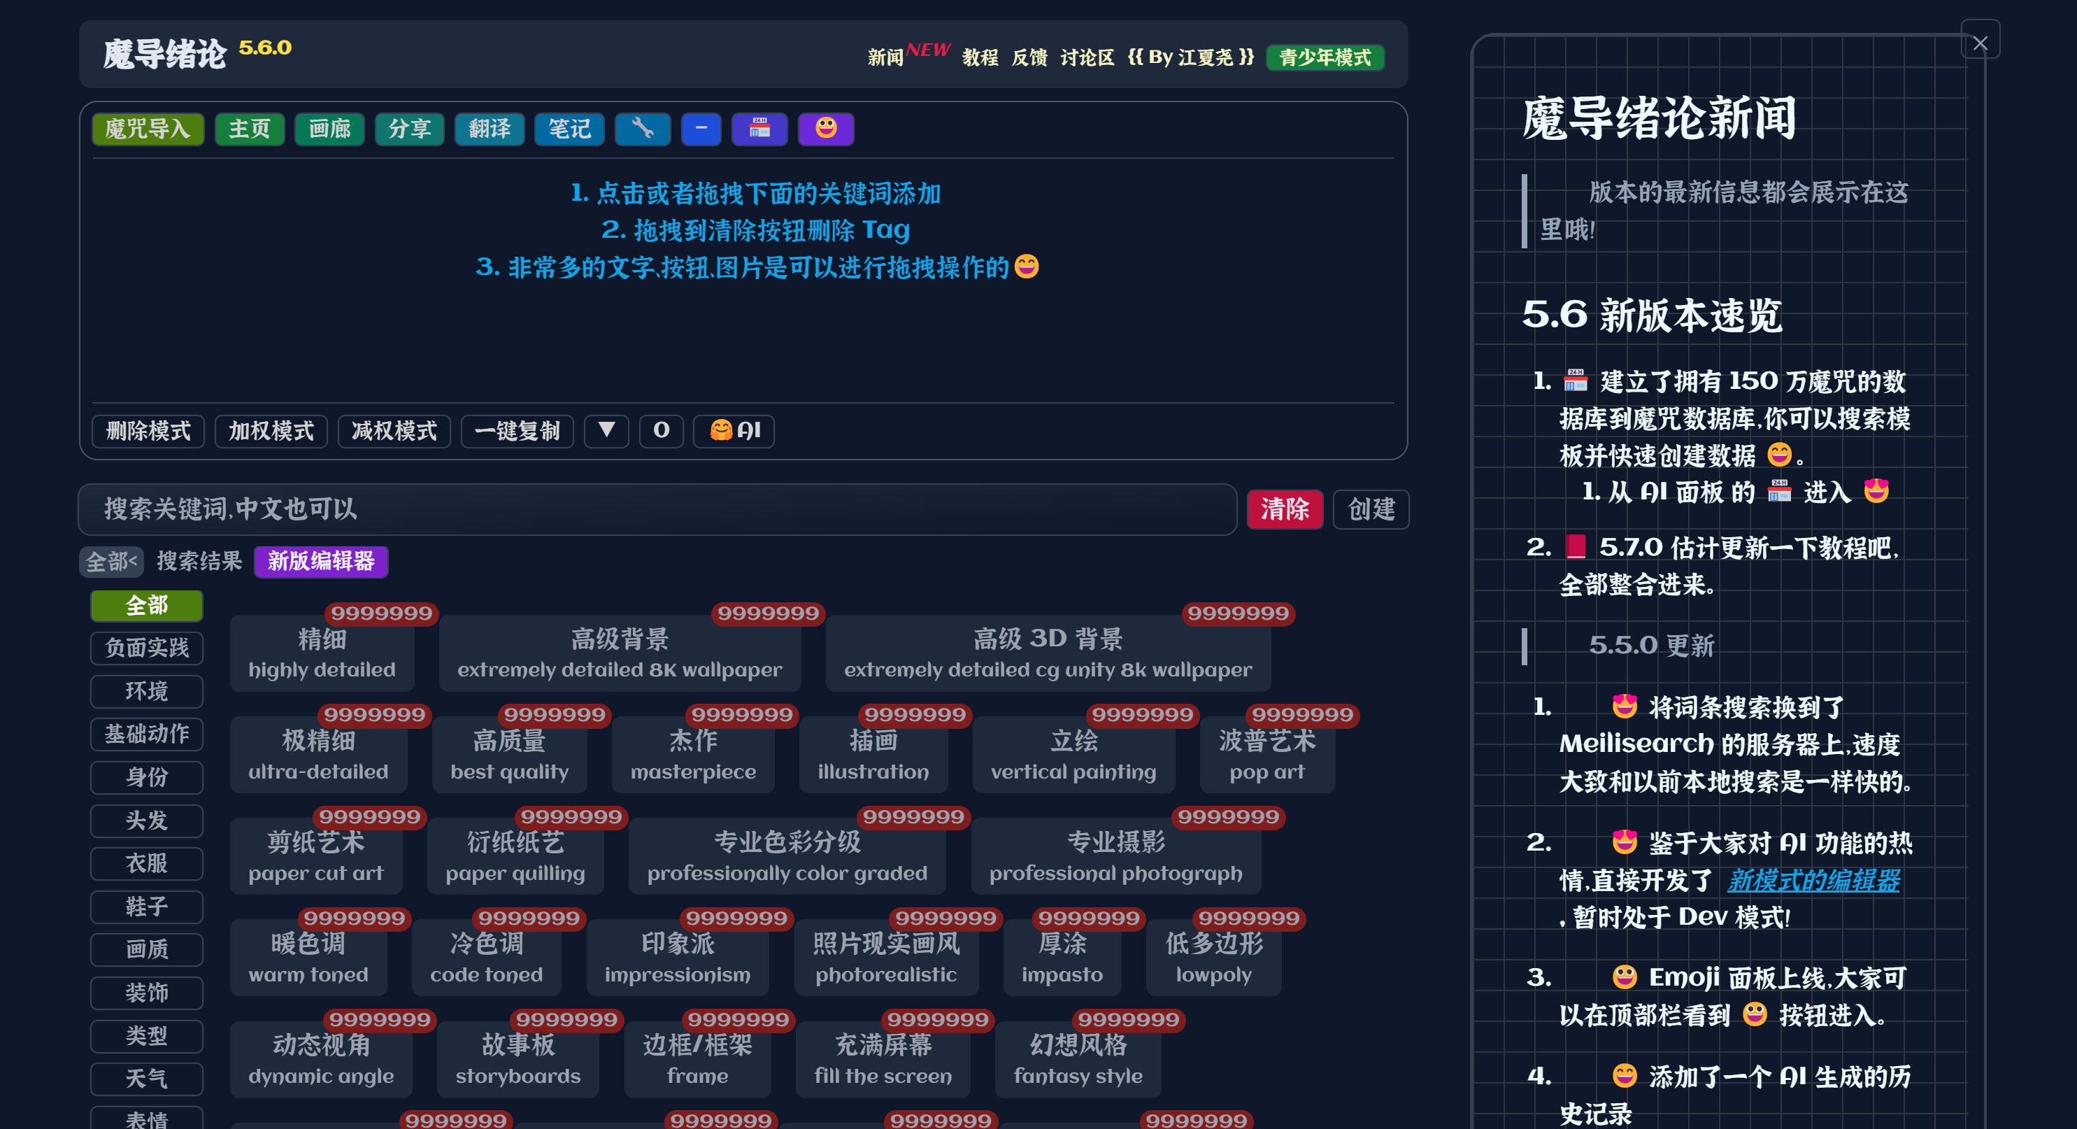Click the 0 counter button
Screen dimensions: 2077x1129
(x=661, y=431)
